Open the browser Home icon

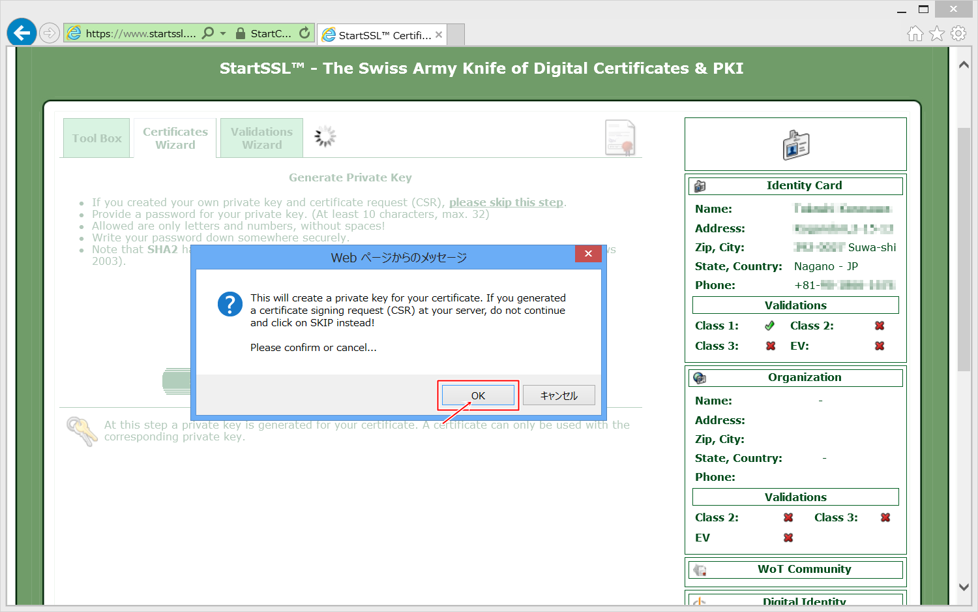915,33
